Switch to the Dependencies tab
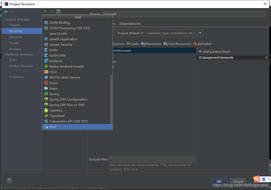Image resolution: width=271 pixels, height=190 pixels. click(x=130, y=24)
